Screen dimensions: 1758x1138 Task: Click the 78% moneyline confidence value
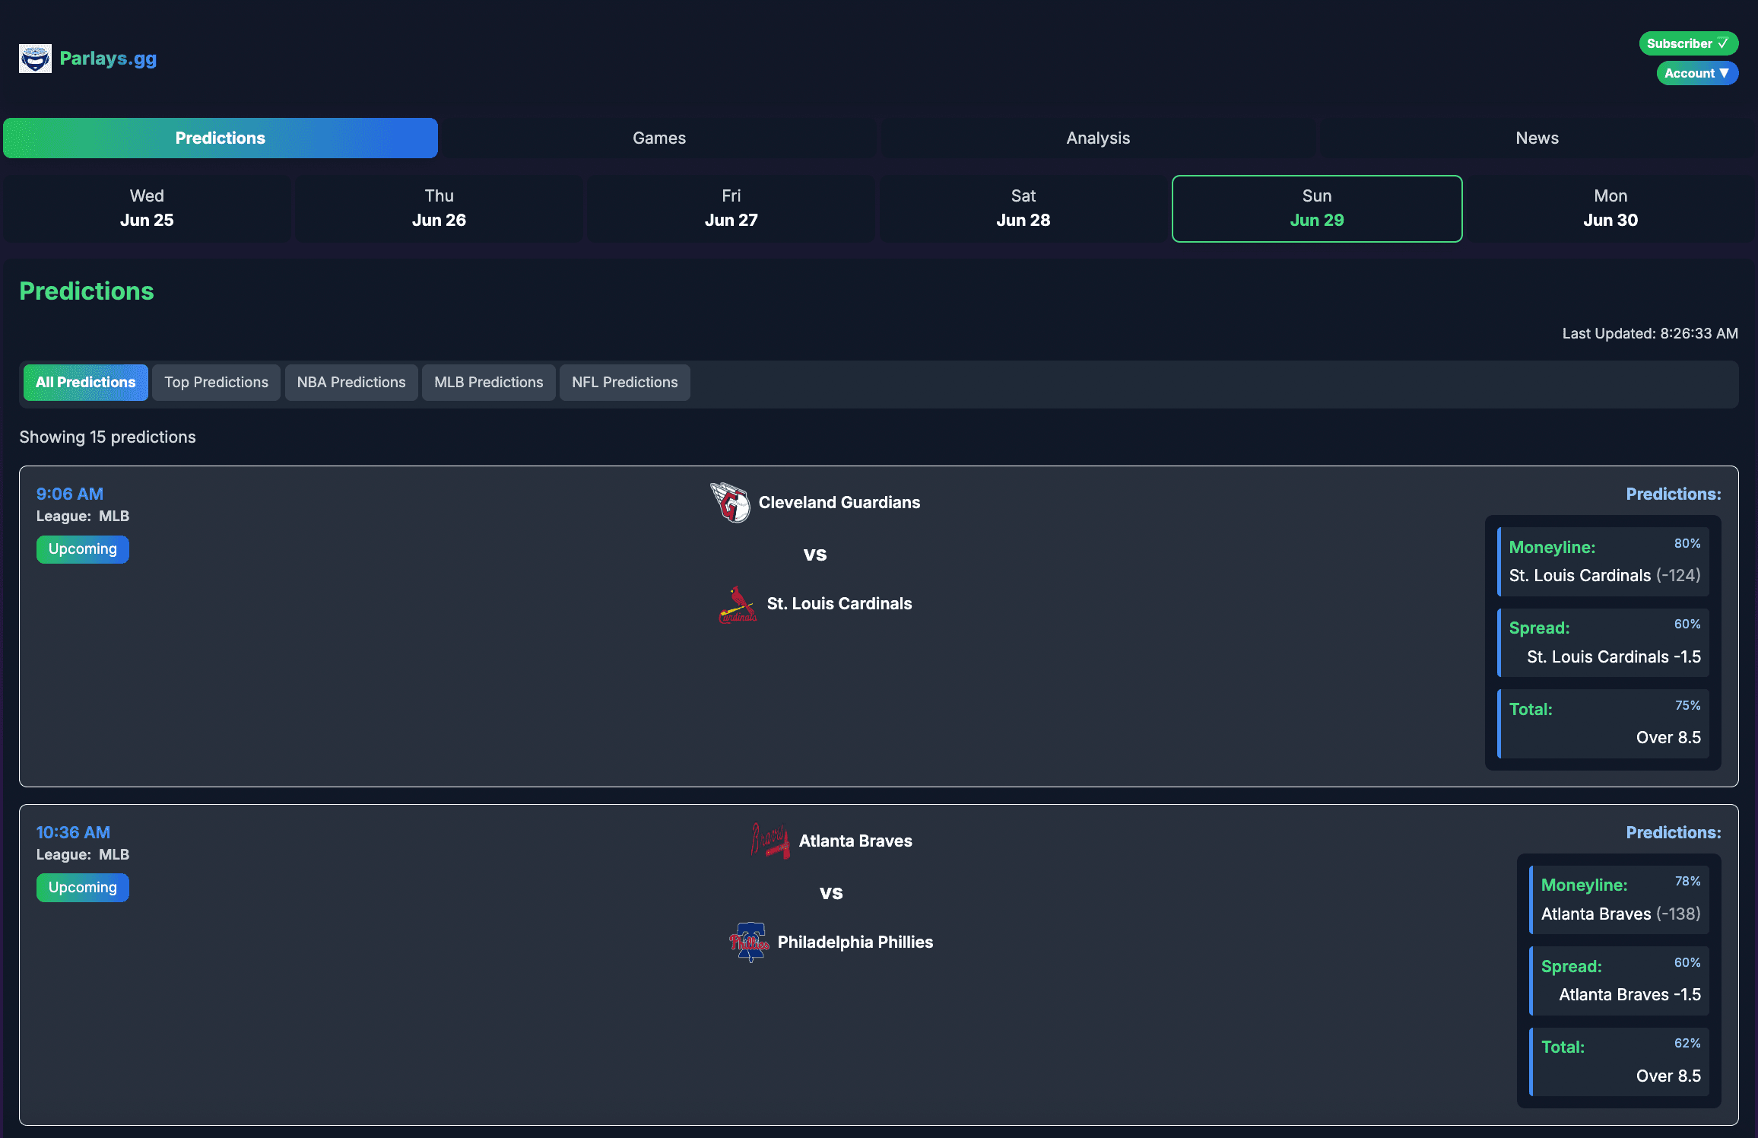click(x=1688, y=881)
